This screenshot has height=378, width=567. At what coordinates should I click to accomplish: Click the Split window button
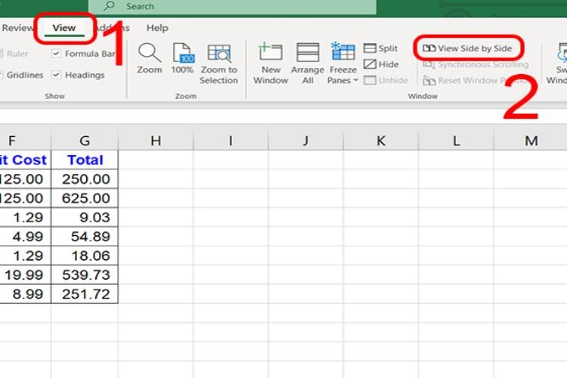[x=380, y=48]
